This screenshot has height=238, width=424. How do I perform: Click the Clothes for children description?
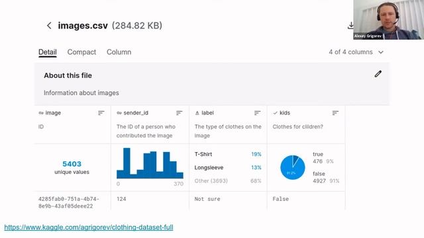(297, 127)
